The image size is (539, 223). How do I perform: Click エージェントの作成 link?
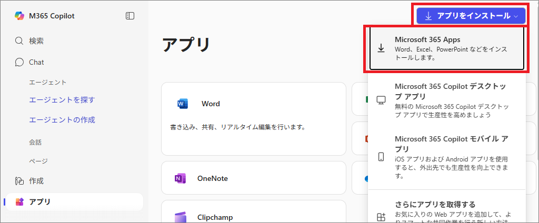(x=62, y=120)
